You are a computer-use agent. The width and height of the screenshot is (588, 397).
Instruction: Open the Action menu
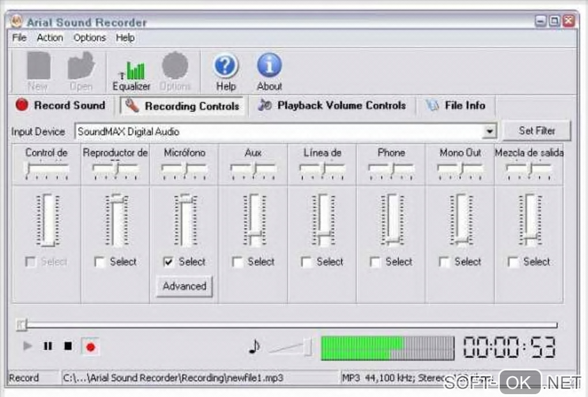pyautogui.click(x=50, y=38)
